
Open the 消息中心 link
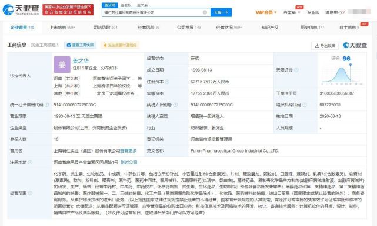335,12
